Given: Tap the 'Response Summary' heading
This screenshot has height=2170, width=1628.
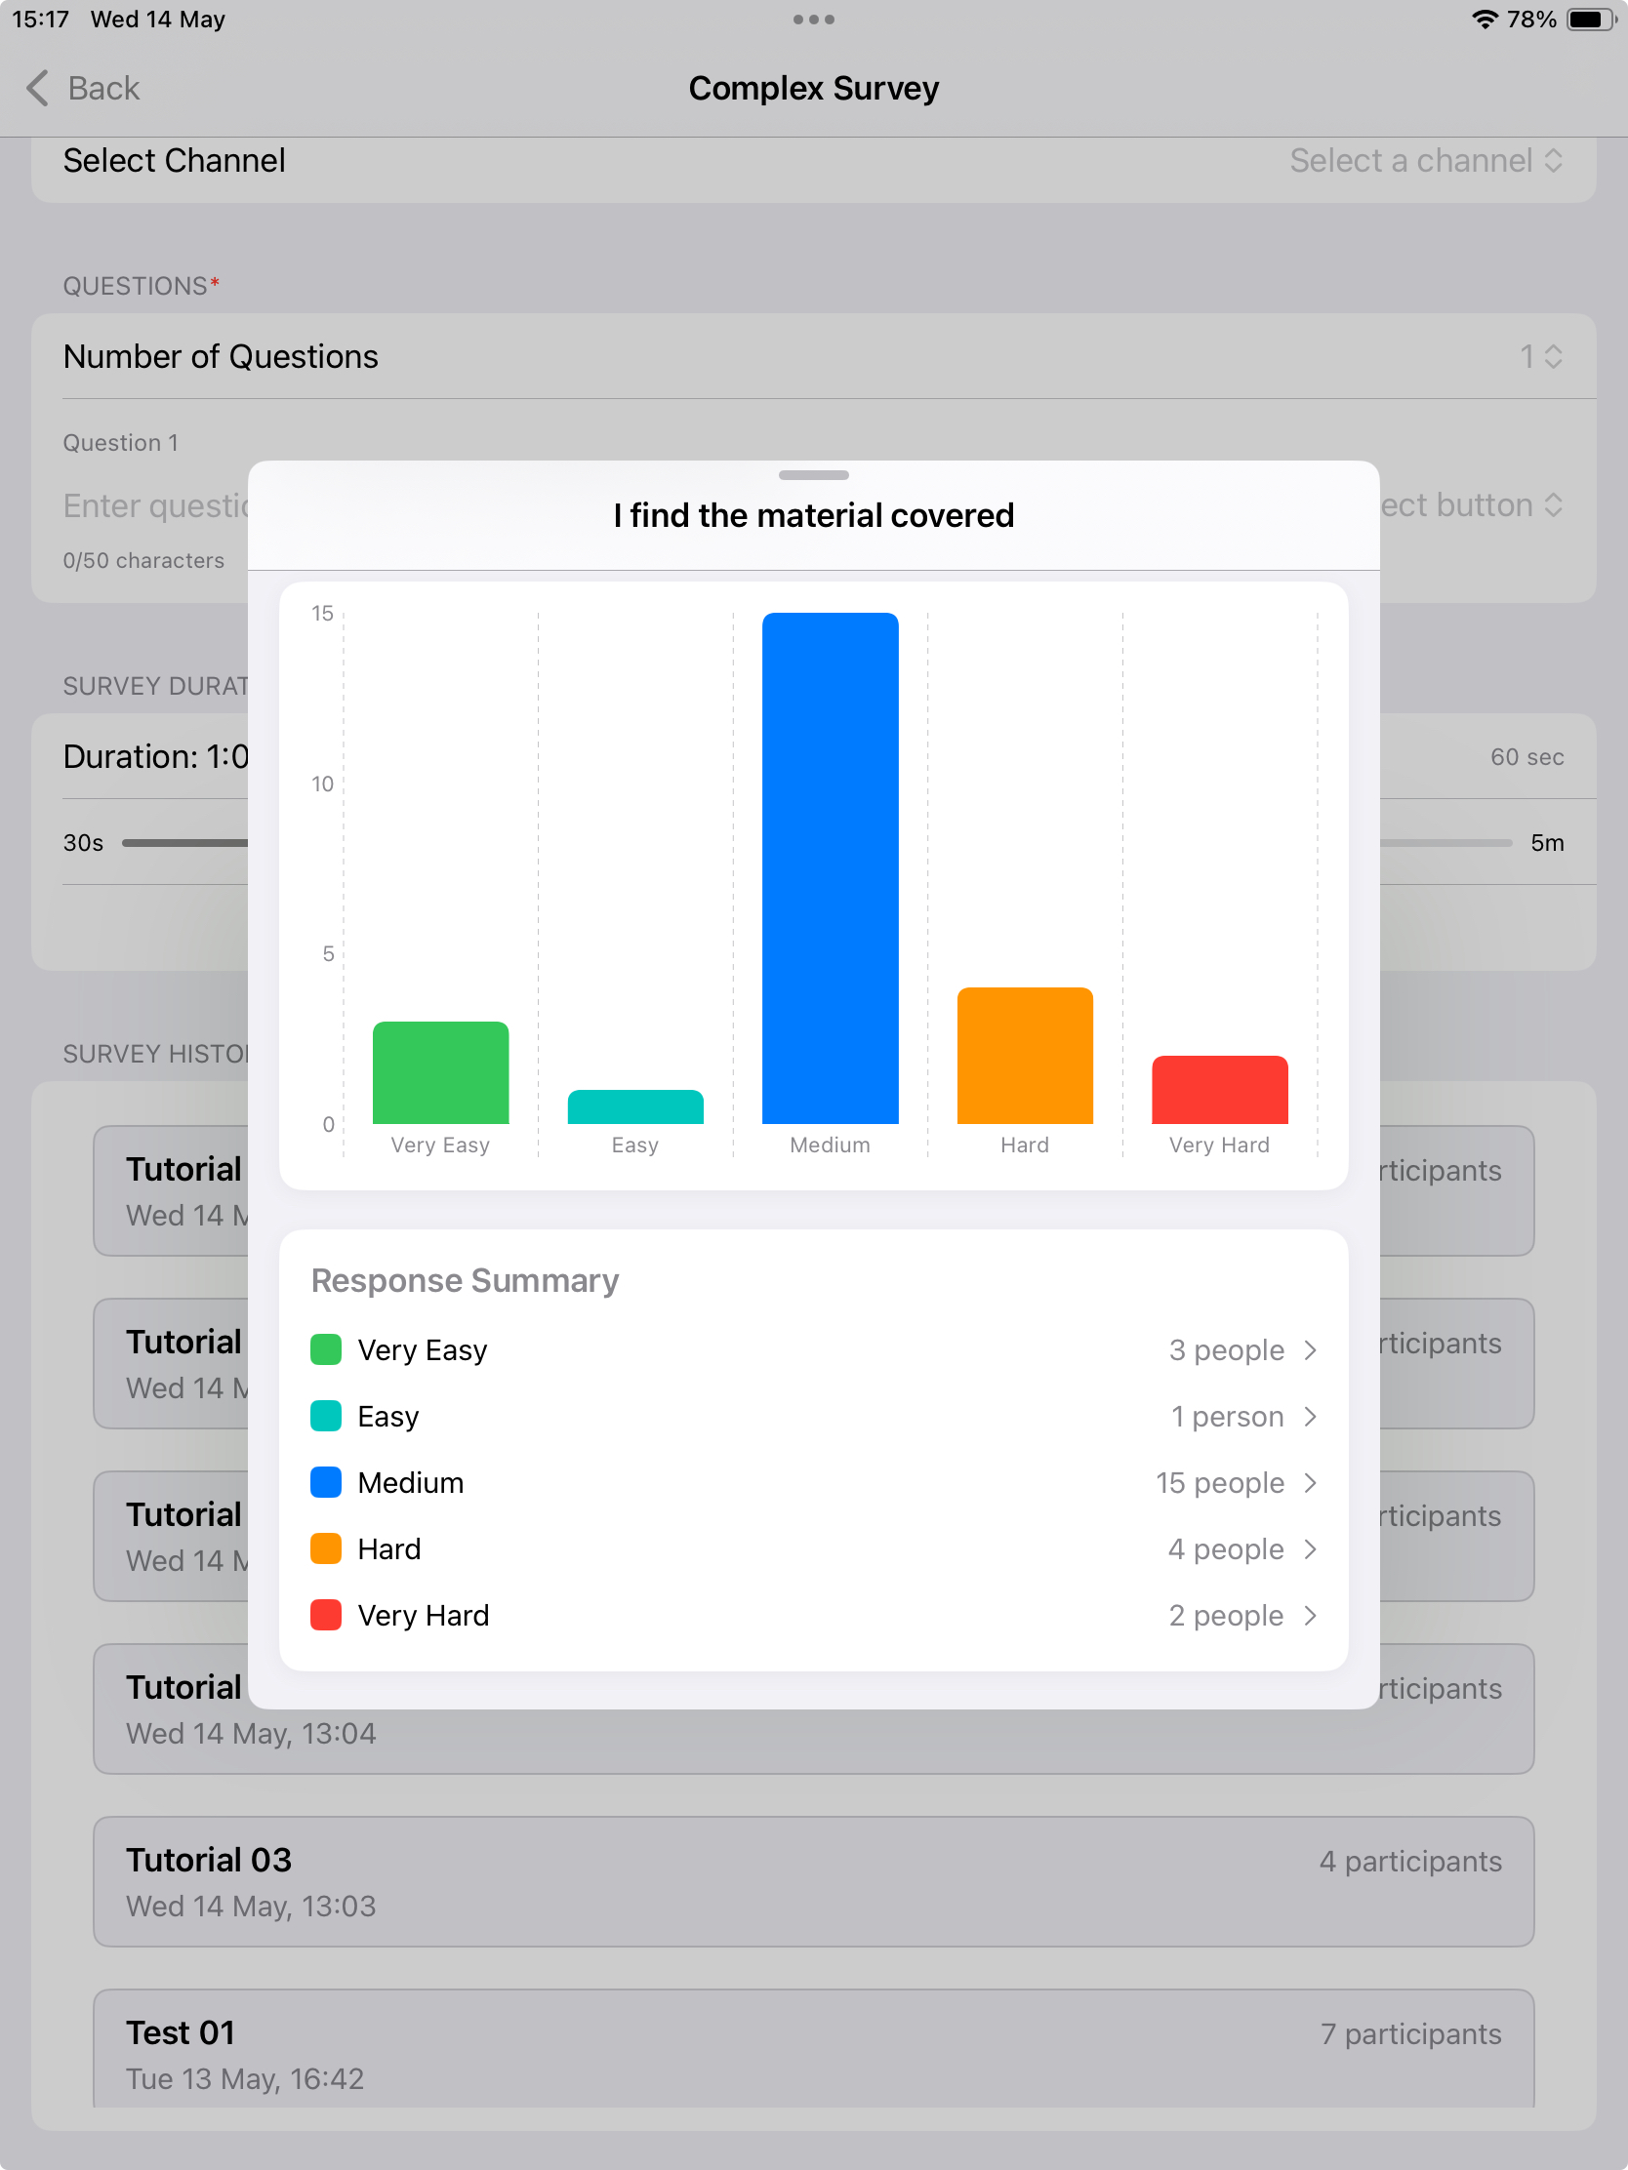Looking at the screenshot, I should click(466, 1281).
